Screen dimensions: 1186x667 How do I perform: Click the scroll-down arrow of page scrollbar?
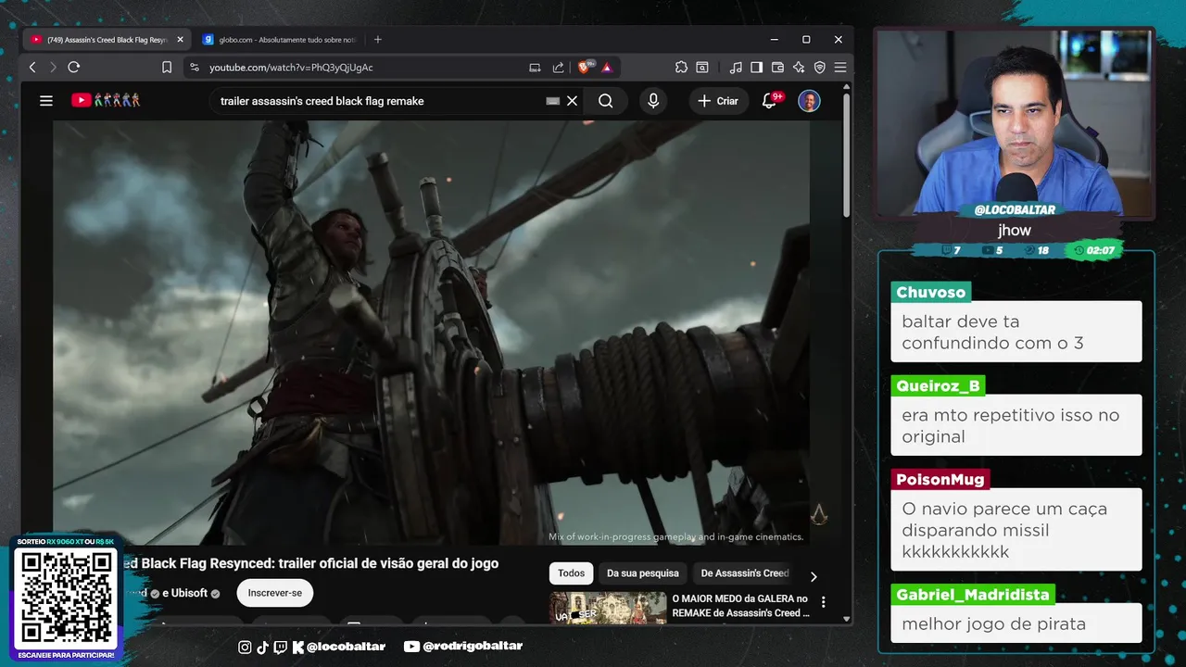click(x=847, y=618)
